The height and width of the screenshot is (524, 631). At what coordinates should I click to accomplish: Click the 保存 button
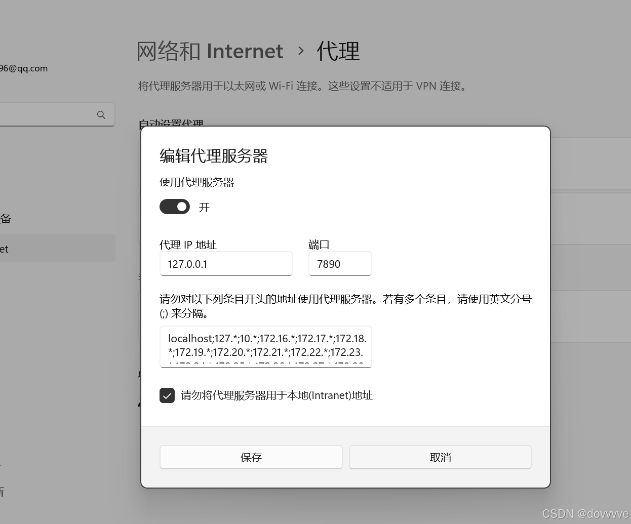point(251,457)
